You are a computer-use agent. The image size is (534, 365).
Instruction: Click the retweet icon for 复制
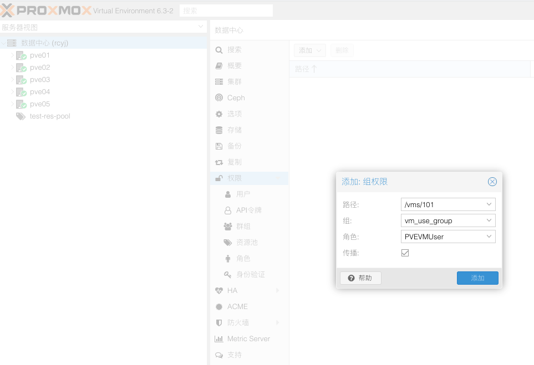click(x=219, y=162)
